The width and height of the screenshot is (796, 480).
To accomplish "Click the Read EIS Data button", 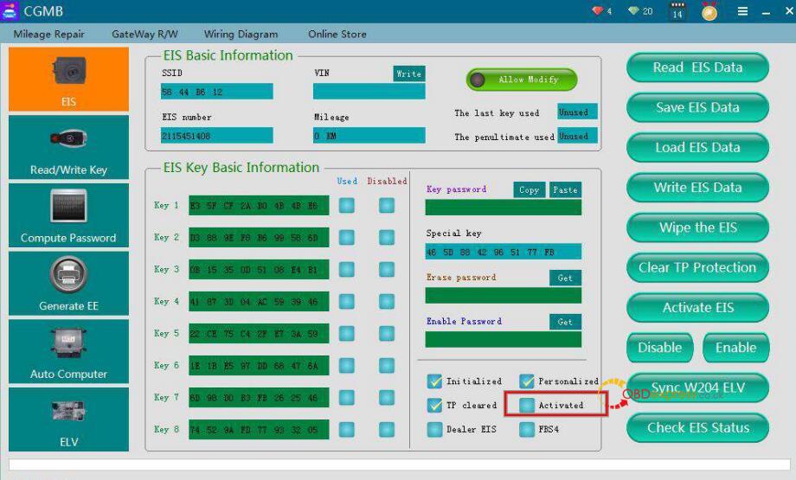I will (x=697, y=67).
